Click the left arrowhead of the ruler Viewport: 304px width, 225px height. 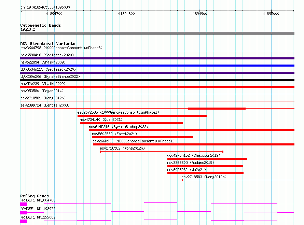pos(21,11)
